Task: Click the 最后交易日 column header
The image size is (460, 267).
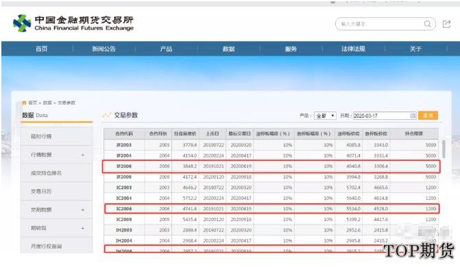Action: [x=240, y=133]
